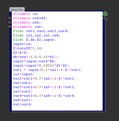This screenshot has height=121, width=119.
Task: Click the top stream input connector
Action: coord(9,18)
